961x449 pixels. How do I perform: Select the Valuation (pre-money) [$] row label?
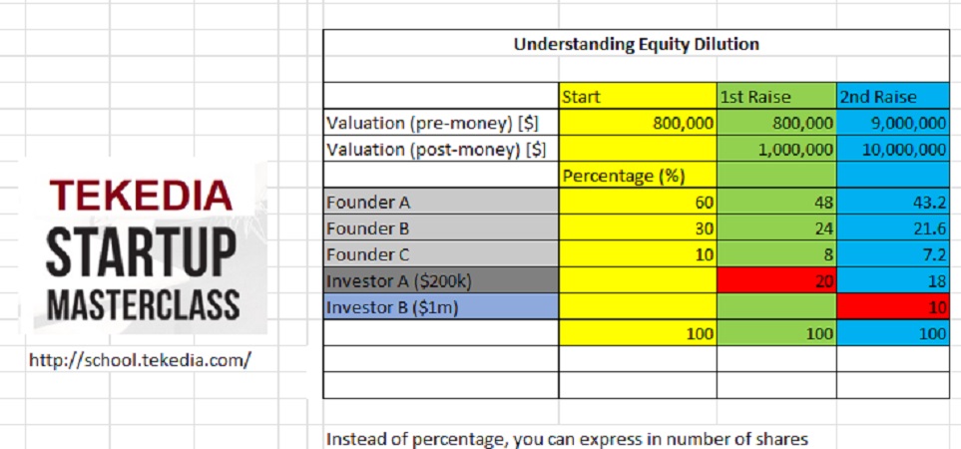click(x=440, y=123)
